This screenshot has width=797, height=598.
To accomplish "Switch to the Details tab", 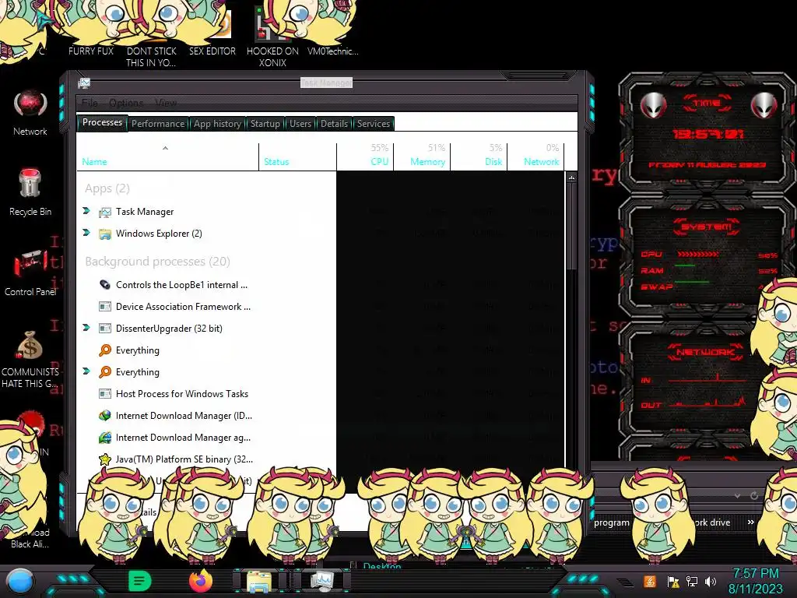I will click(334, 124).
